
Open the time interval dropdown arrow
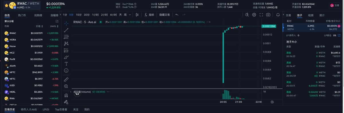click(130, 15)
